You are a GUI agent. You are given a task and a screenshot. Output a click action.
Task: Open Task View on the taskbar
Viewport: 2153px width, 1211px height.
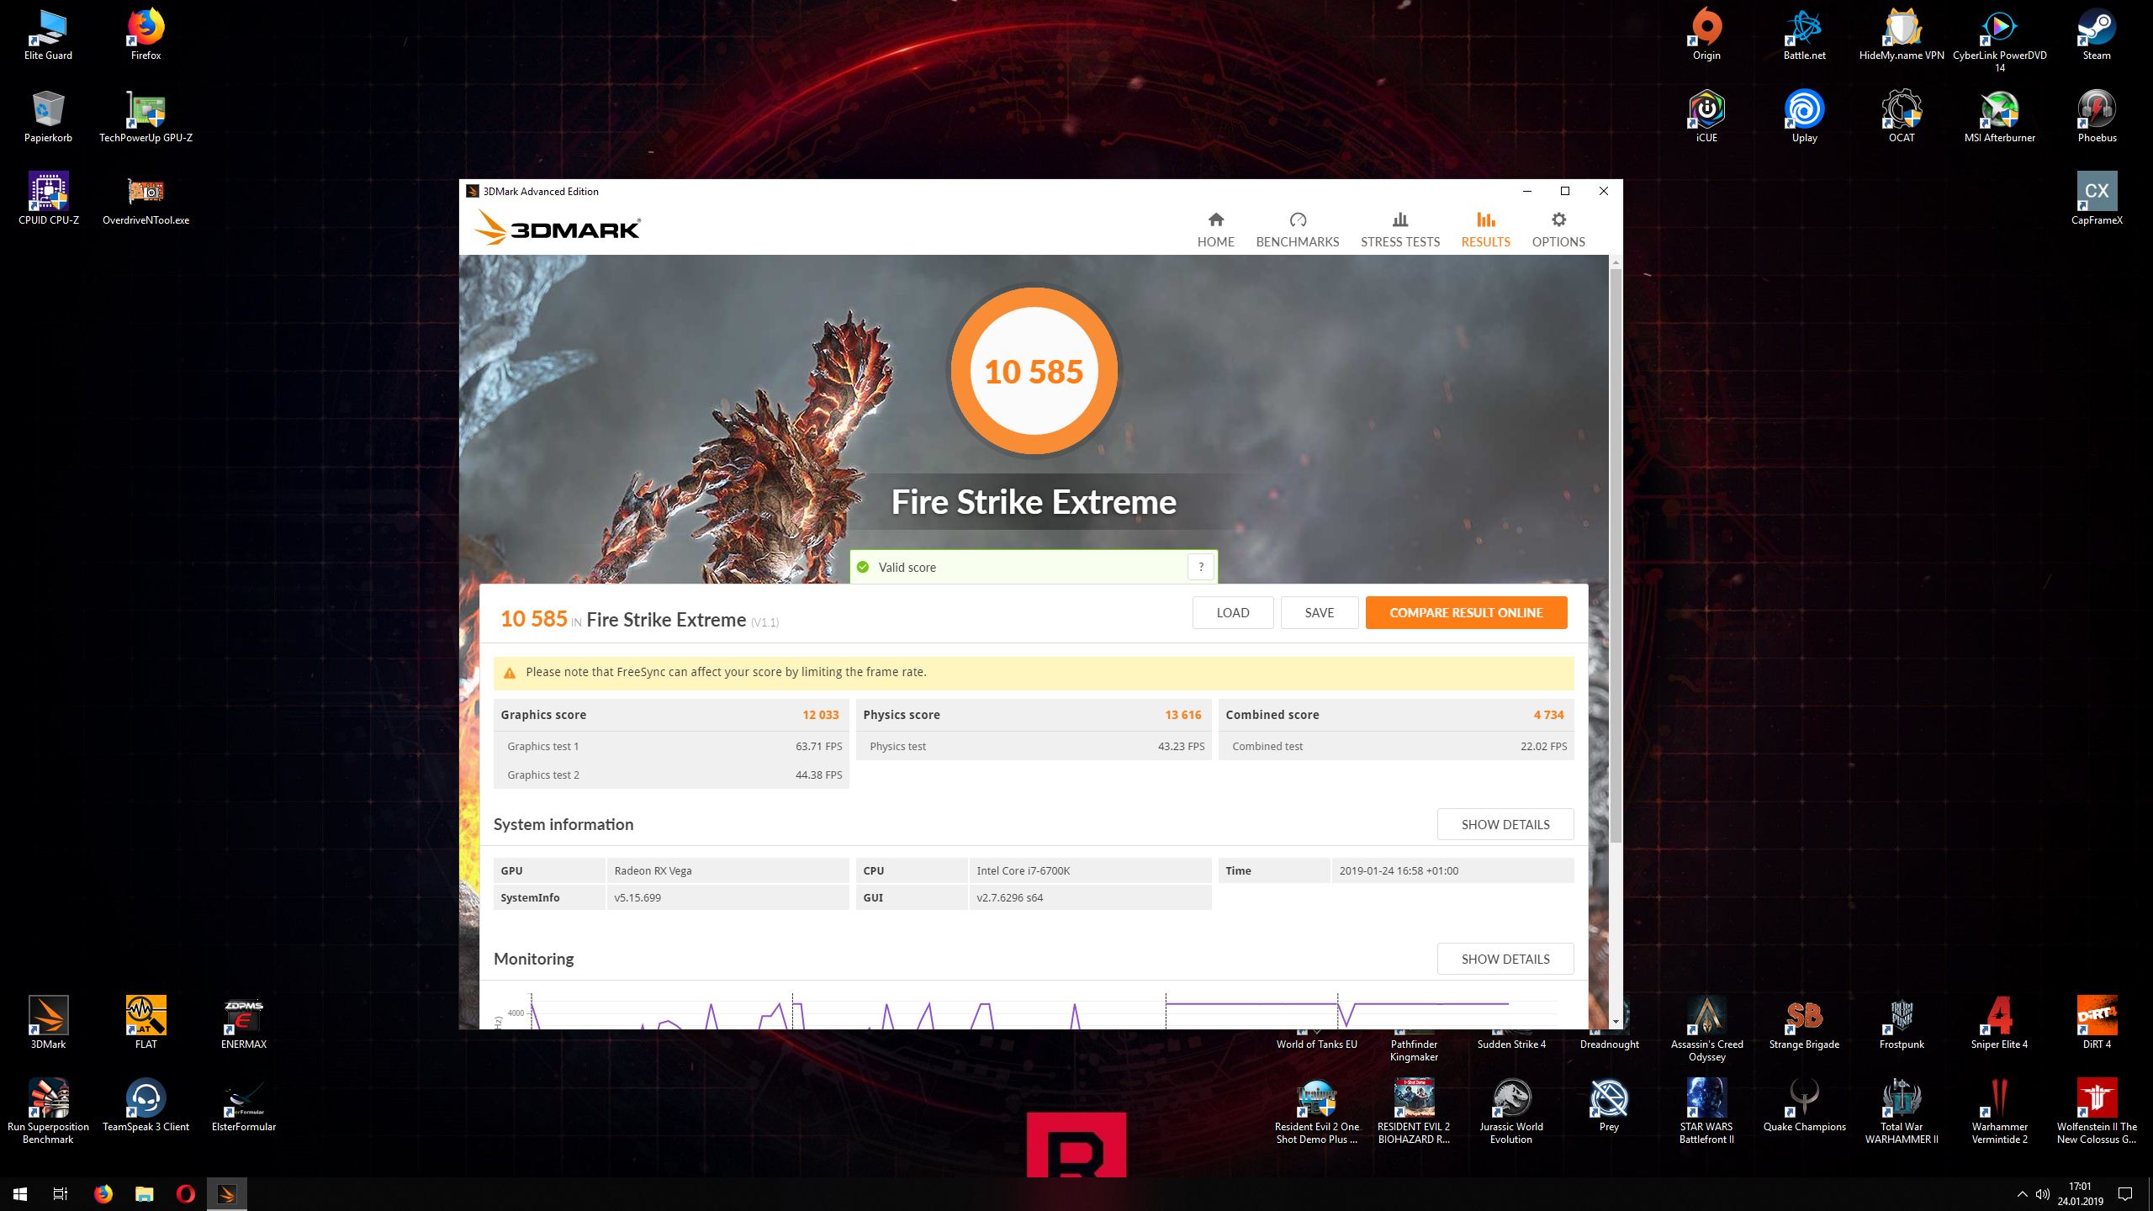pyautogui.click(x=61, y=1193)
